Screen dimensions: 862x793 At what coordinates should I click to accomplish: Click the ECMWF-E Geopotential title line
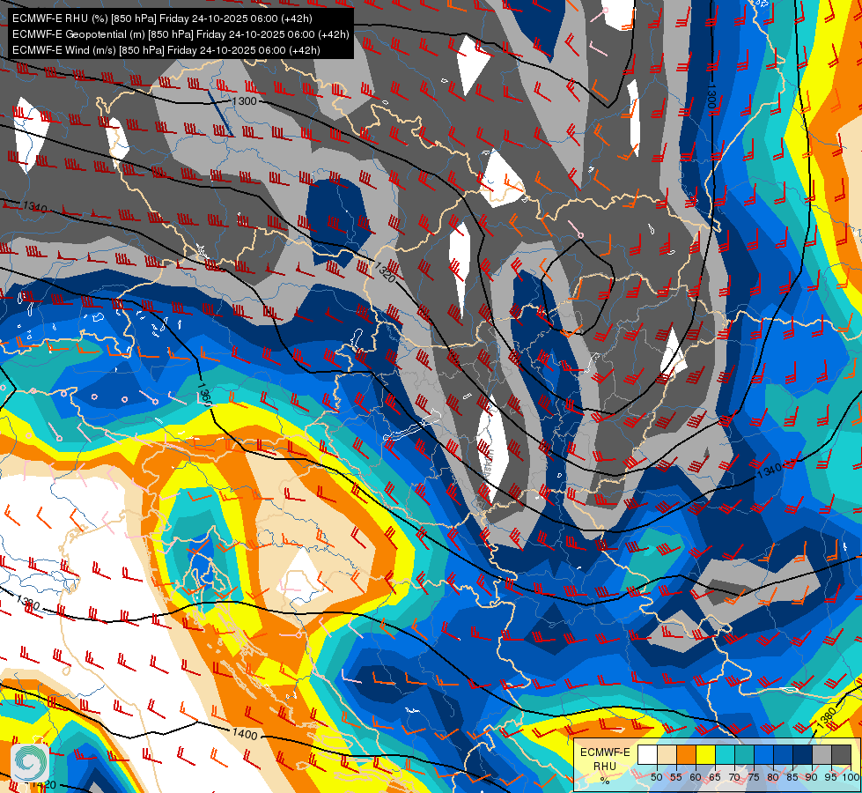point(181,34)
